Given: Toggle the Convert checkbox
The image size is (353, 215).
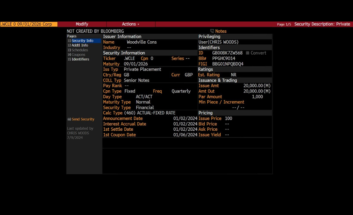Looking at the screenshot, I should (247, 53).
